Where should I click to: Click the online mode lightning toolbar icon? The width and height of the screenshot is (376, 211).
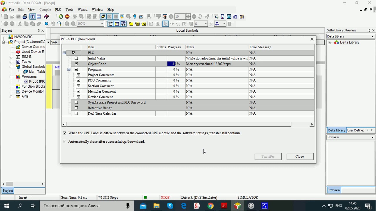[x=103, y=17]
